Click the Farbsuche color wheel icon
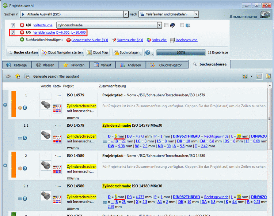The width and height of the screenshot is (274, 216). pyautogui.click(x=149, y=40)
